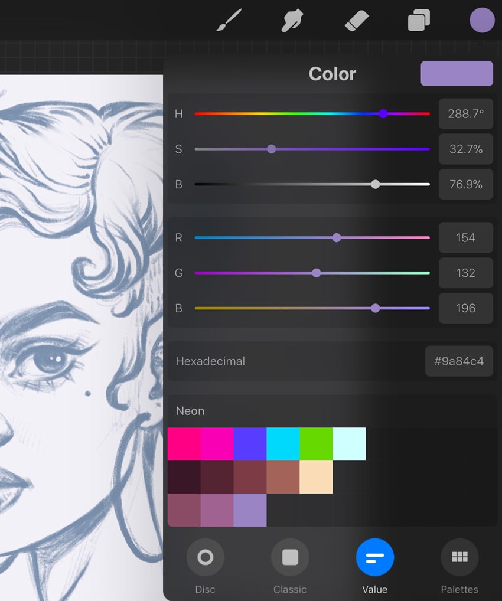
Task: Select the Smudge tool
Action: point(292,19)
